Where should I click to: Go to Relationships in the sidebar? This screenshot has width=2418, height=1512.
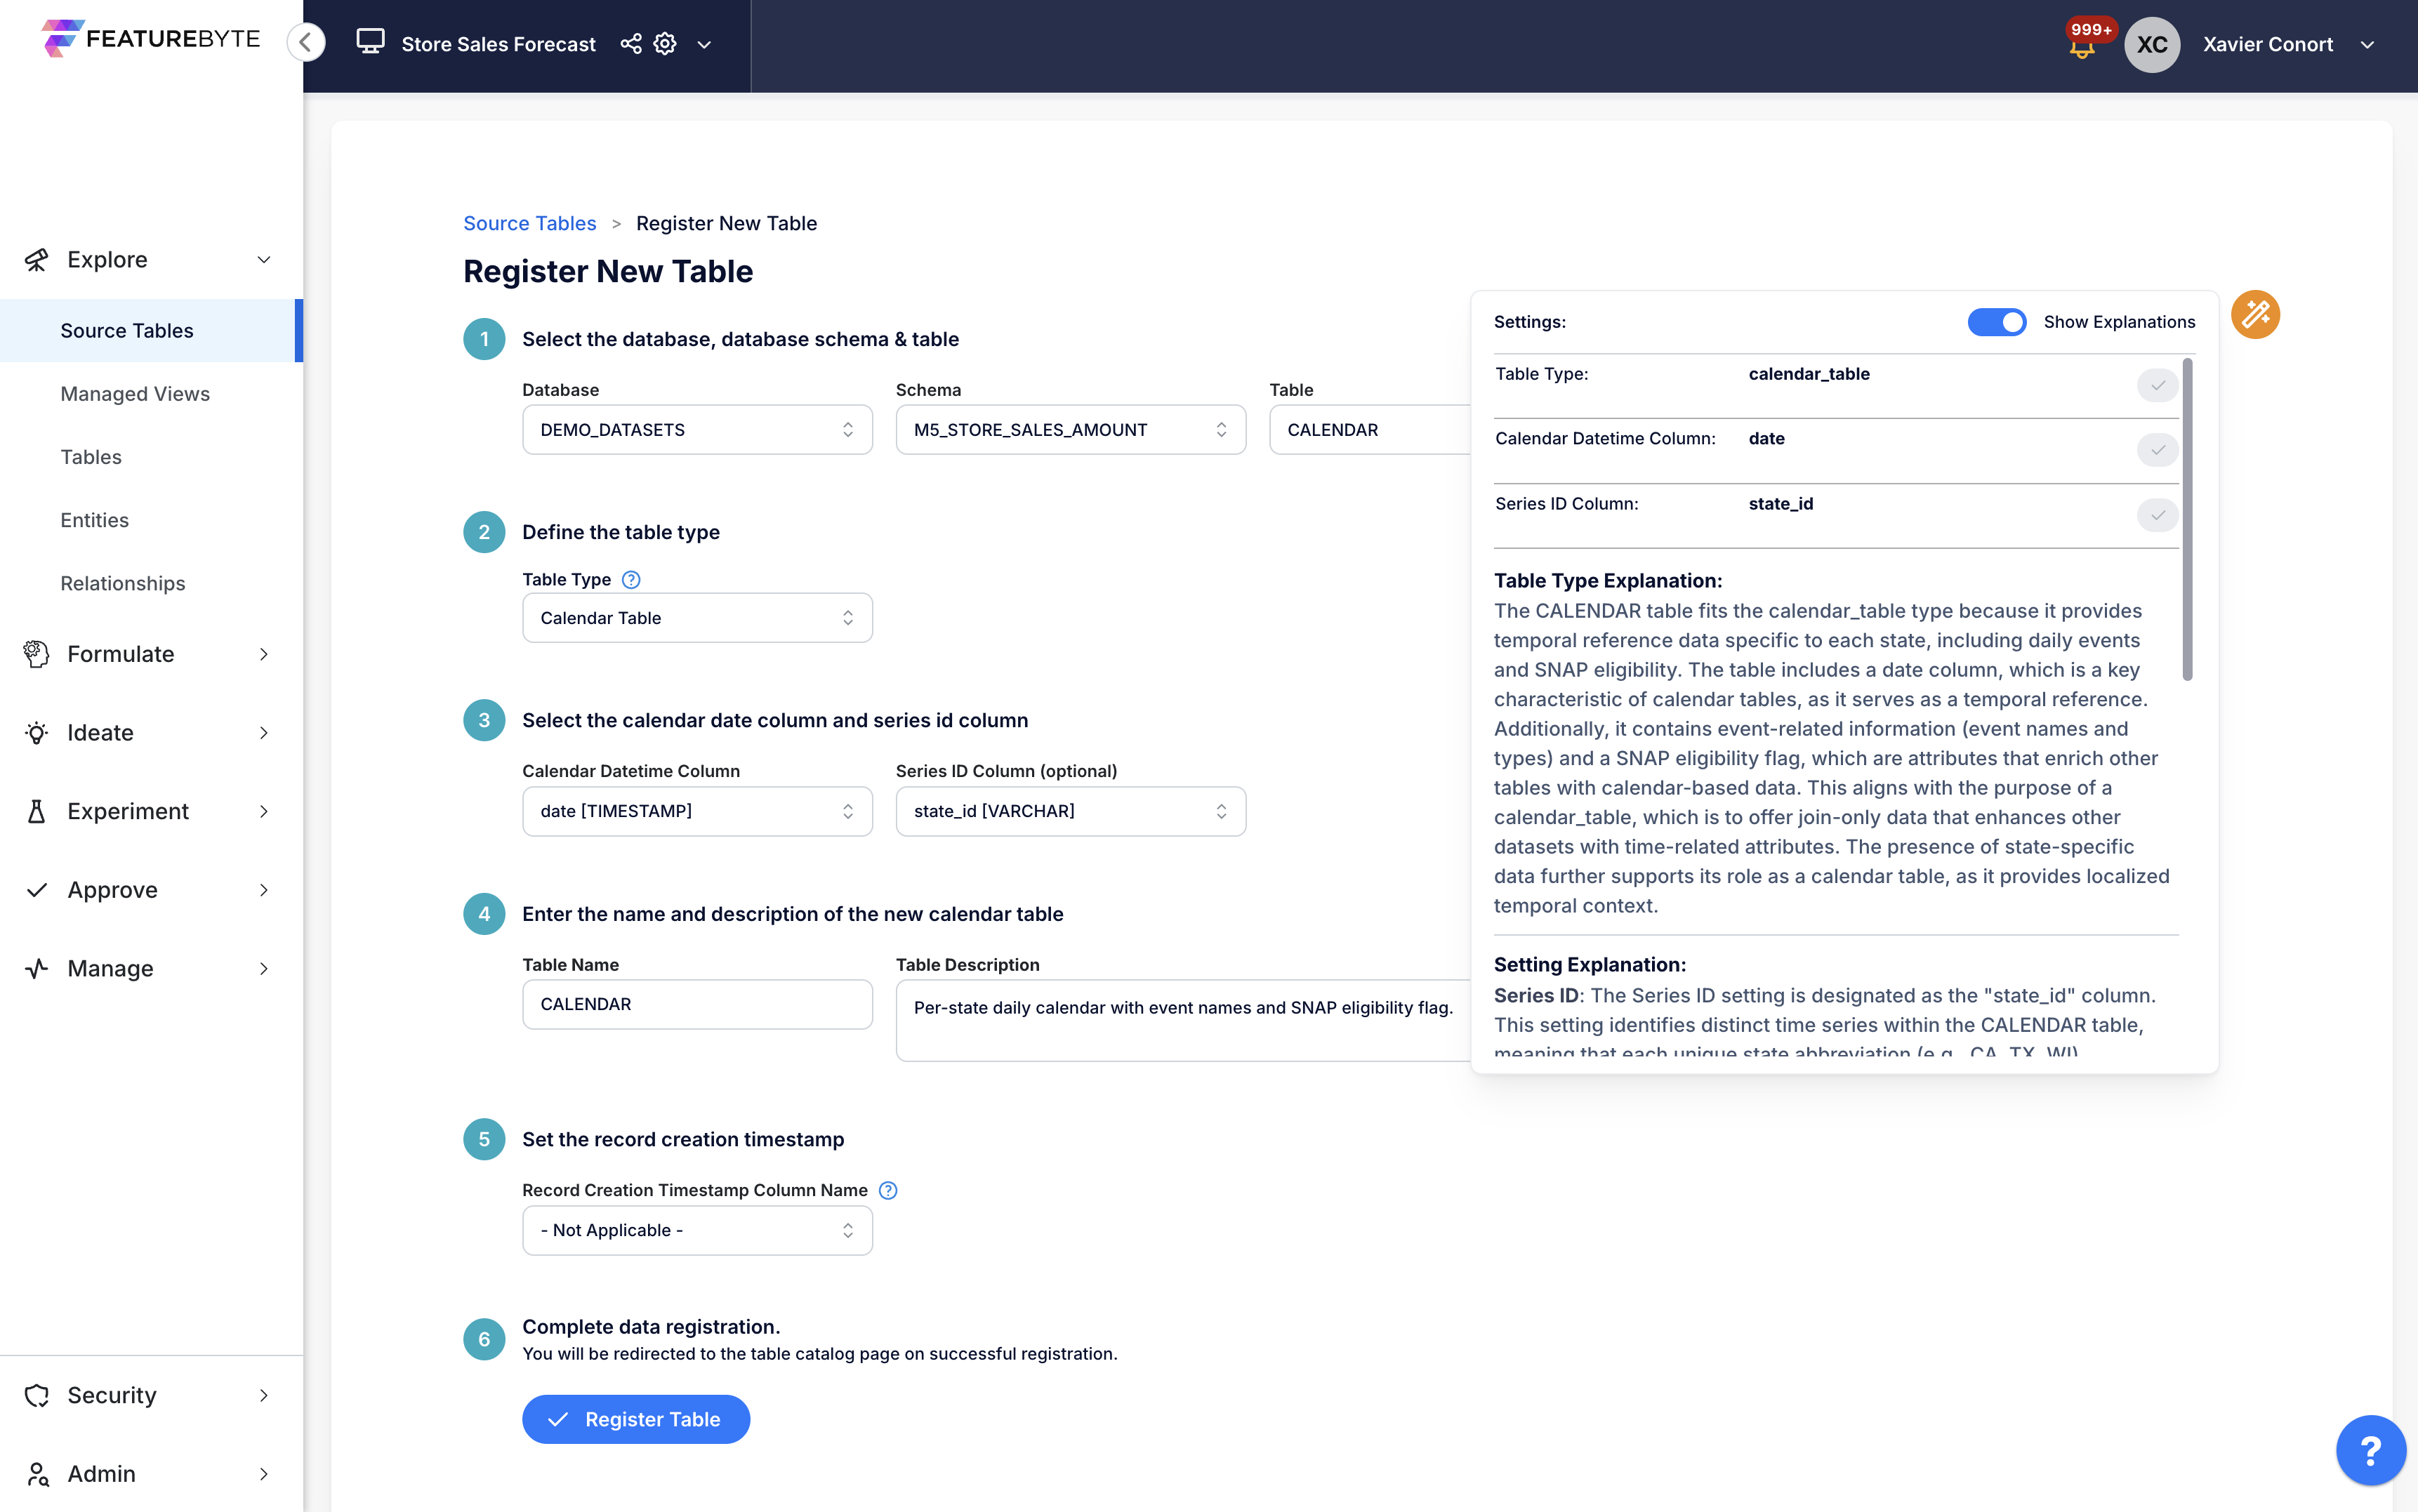click(123, 583)
